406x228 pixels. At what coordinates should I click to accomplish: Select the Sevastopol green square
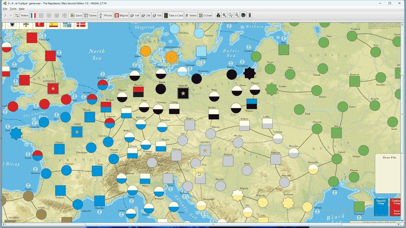(x=359, y=206)
